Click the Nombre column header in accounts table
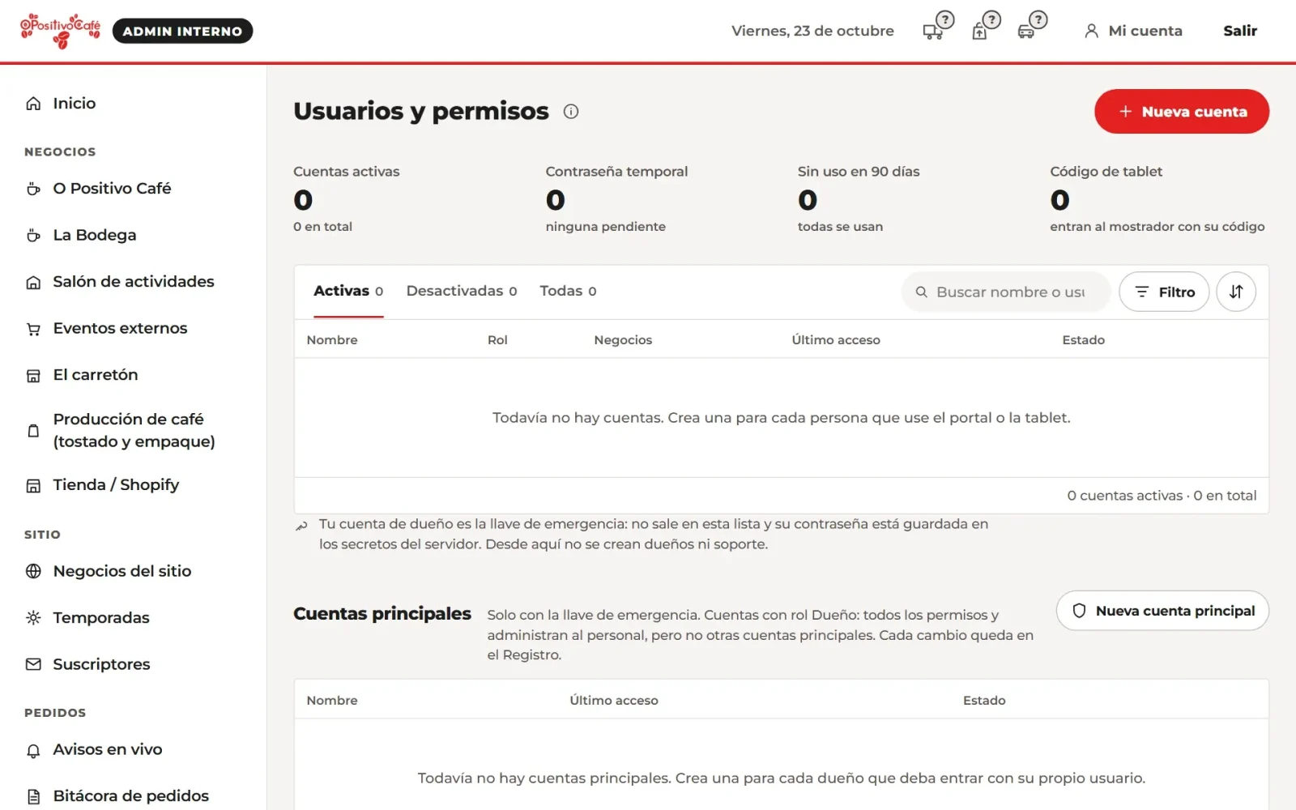 coord(332,340)
